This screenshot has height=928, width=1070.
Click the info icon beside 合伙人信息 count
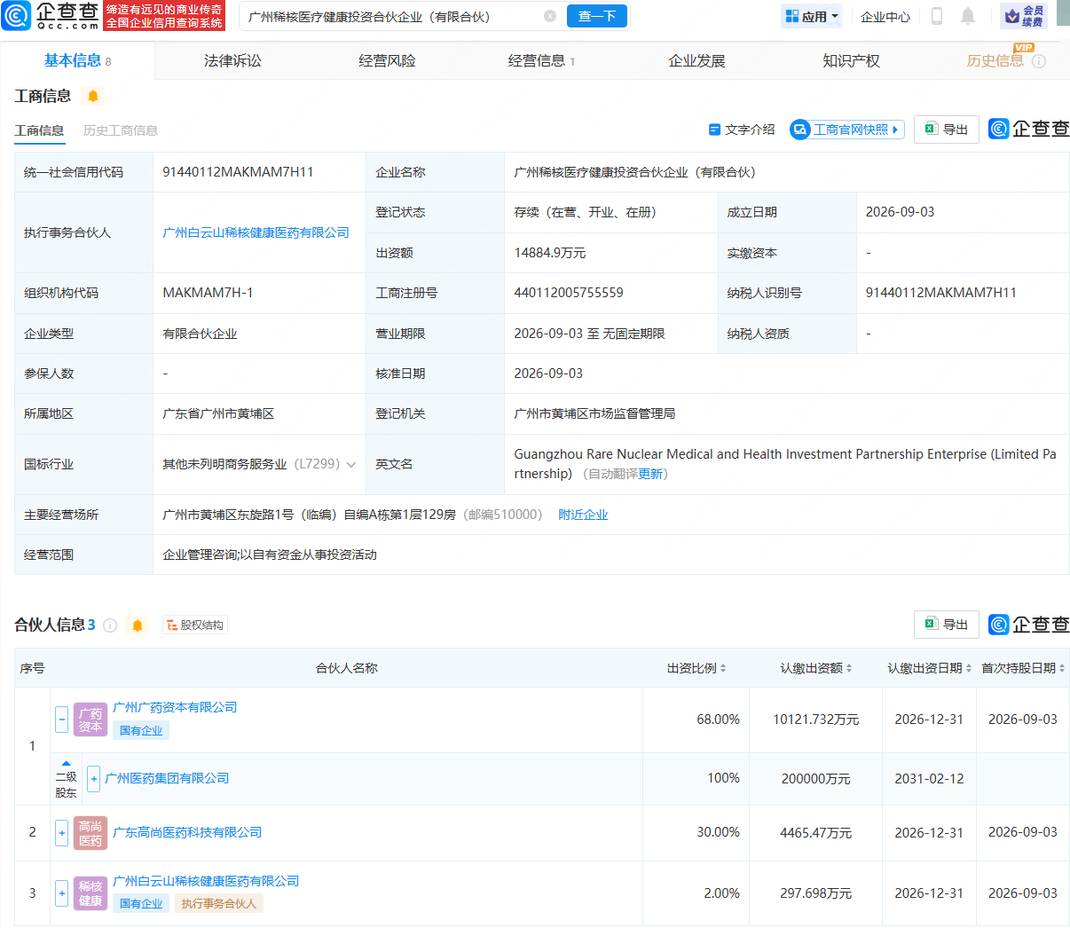click(x=110, y=625)
